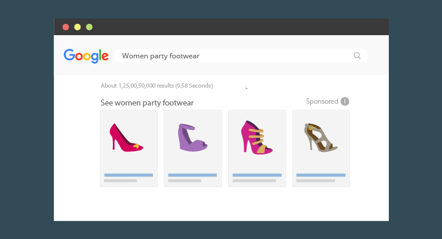Click the blue title link under red pump

[x=128, y=175]
